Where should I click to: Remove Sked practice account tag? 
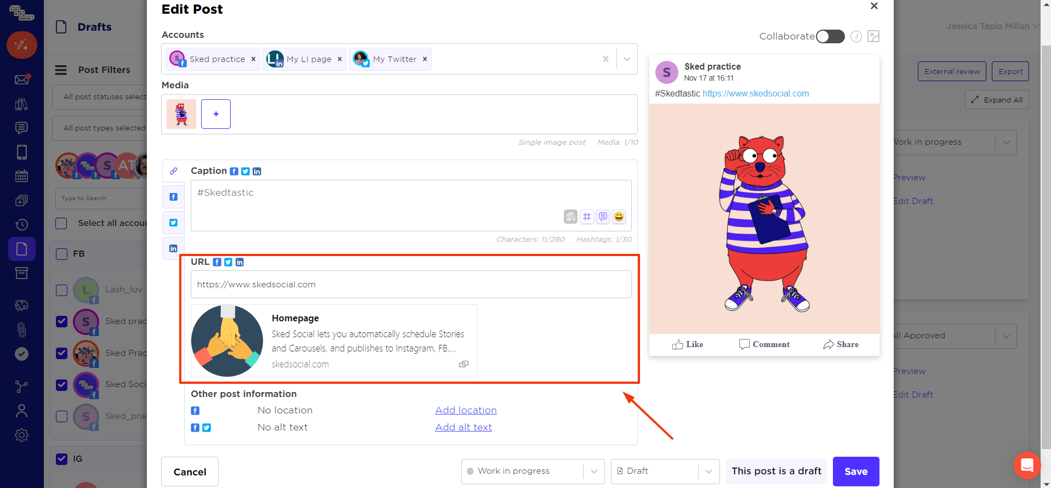click(253, 59)
